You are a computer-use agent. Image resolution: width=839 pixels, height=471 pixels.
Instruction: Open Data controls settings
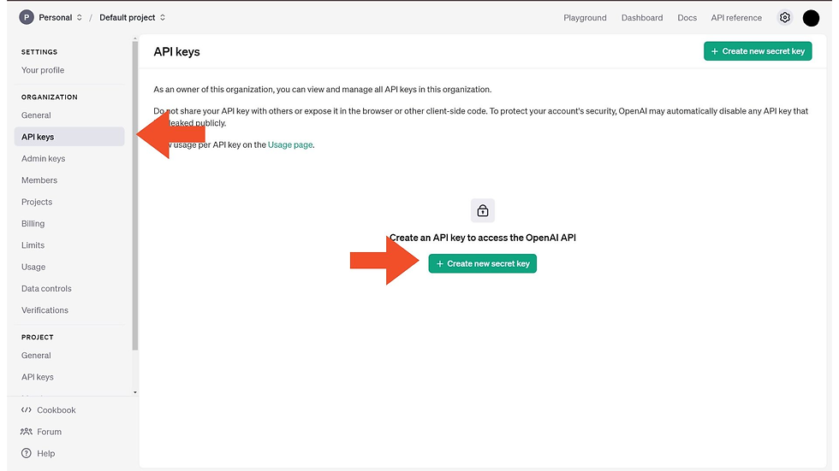46,288
